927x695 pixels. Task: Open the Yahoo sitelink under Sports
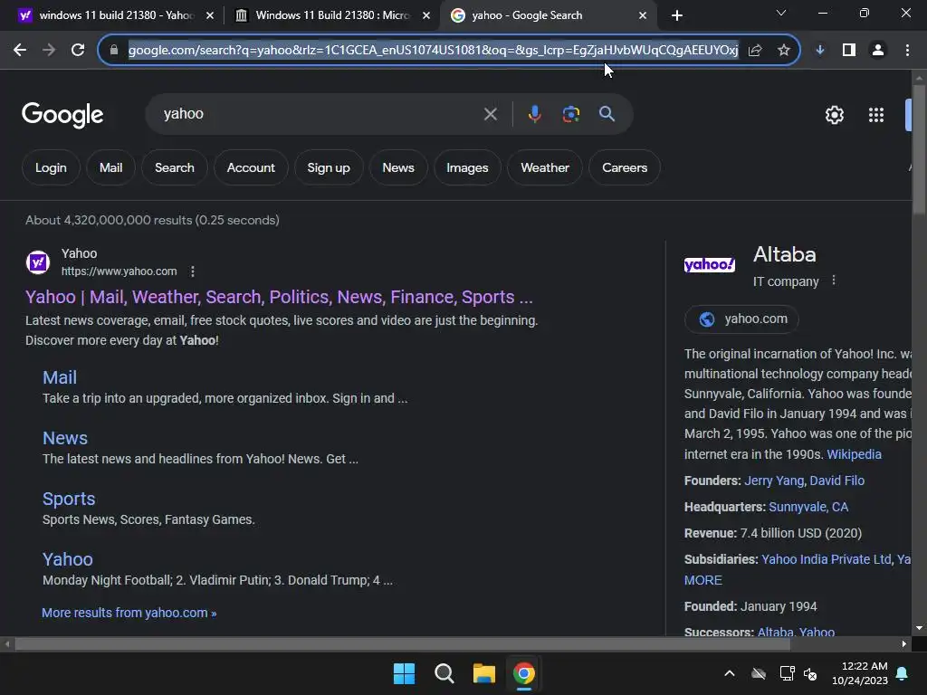pyautogui.click(x=67, y=559)
